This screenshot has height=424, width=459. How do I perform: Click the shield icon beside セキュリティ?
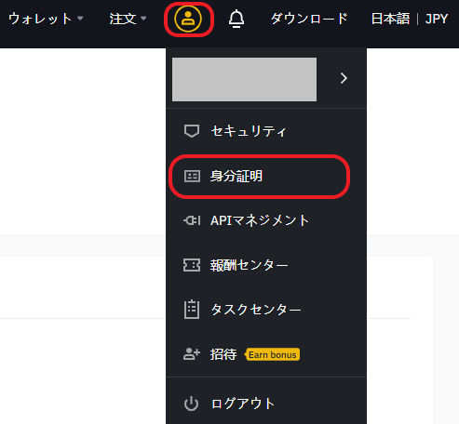[192, 131]
